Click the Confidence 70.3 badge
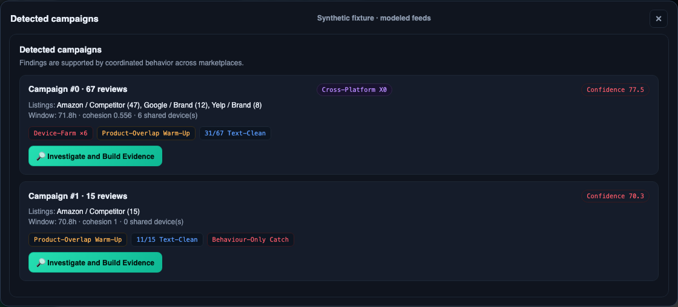 tap(615, 196)
